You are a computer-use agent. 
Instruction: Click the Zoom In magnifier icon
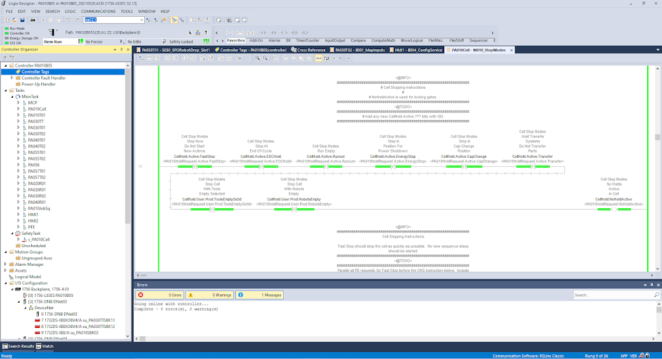(x=257, y=58)
